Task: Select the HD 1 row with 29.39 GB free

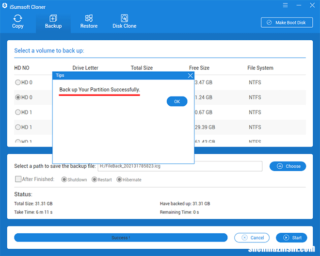Action: [18, 127]
